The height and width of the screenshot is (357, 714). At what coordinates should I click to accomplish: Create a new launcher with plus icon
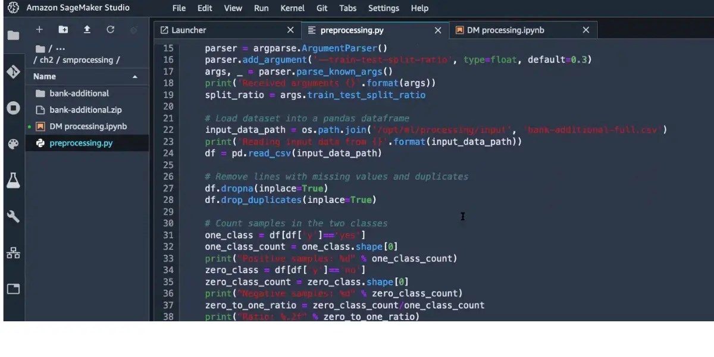point(39,29)
